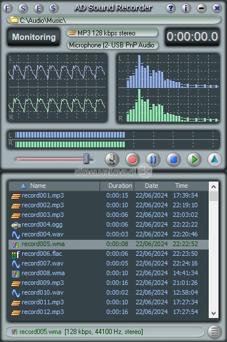Open the MP3 128 kbps stereo format selector
The height and width of the screenshot is (342, 227).
112,33
